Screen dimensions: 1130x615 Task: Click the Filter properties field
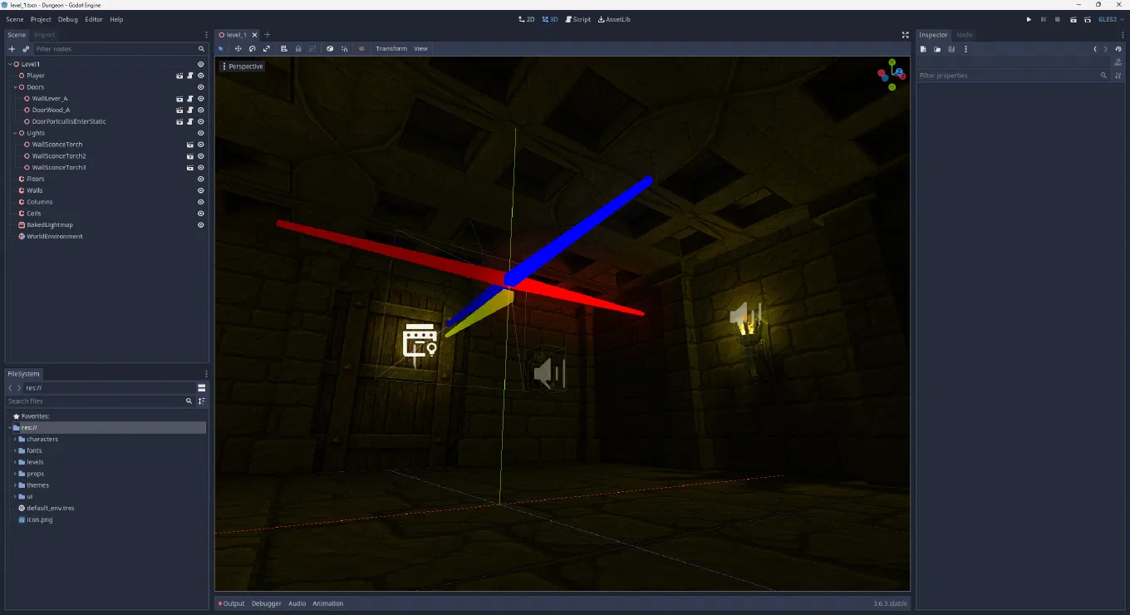click(1014, 76)
